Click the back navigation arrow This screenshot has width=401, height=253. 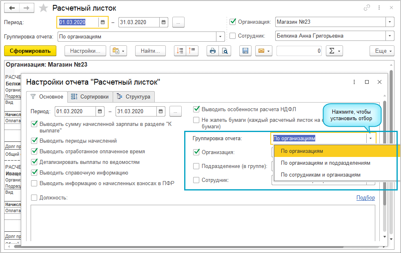(x=12, y=8)
